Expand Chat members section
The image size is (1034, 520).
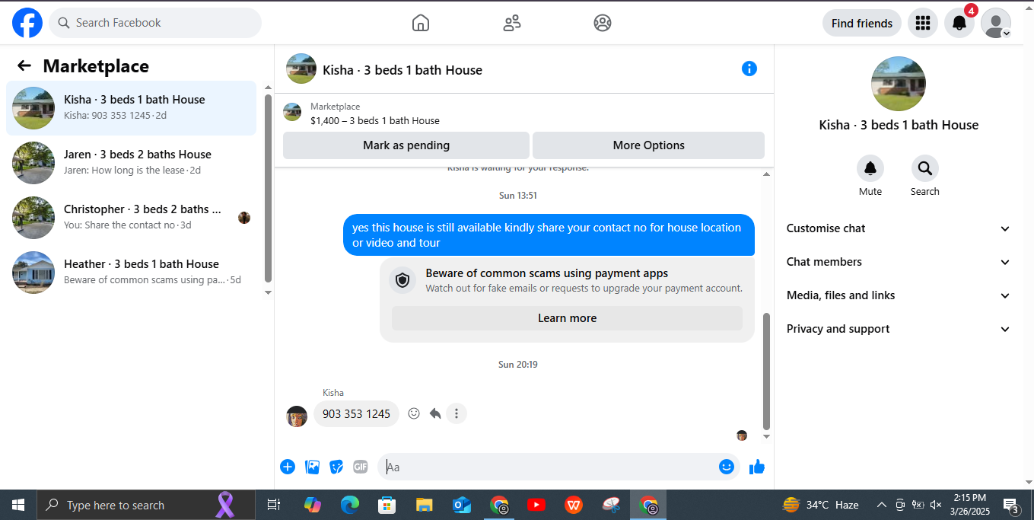point(899,262)
